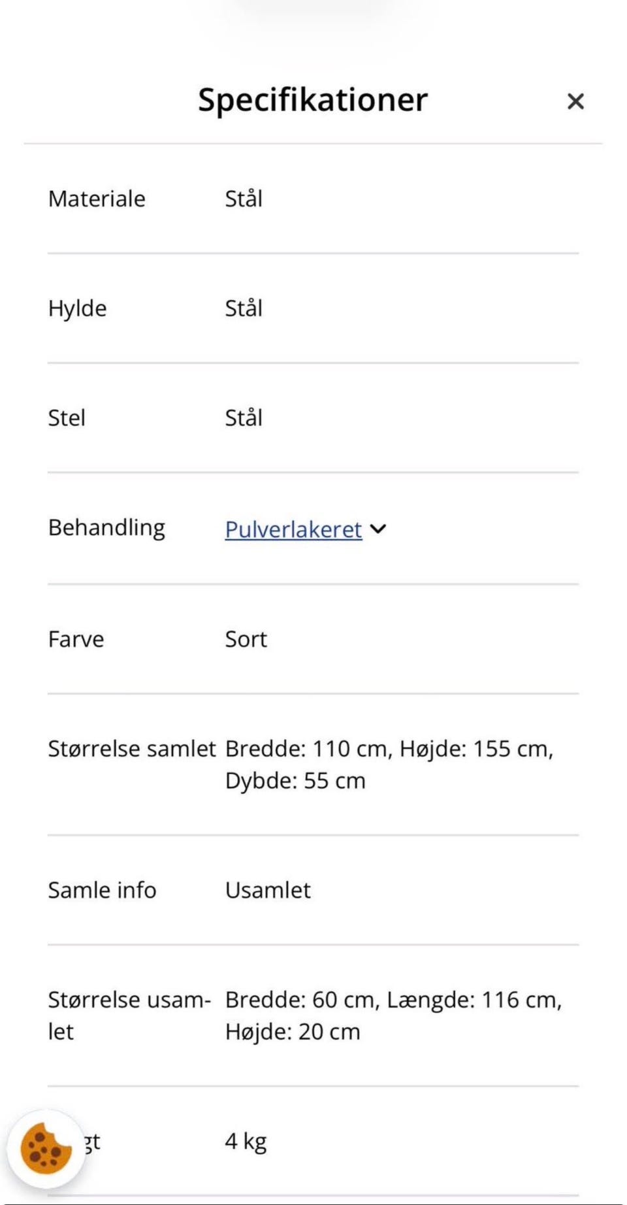Select the Sort color value
Viewport: 627px width, 1205px height.
(246, 639)
